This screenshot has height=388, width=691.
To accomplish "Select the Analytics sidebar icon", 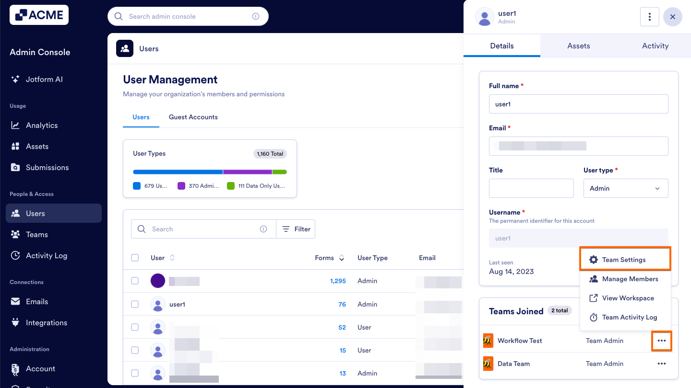I will coord(16,125).
